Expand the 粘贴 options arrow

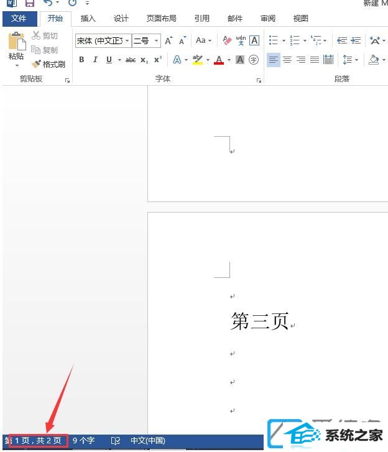pos(17,66)
